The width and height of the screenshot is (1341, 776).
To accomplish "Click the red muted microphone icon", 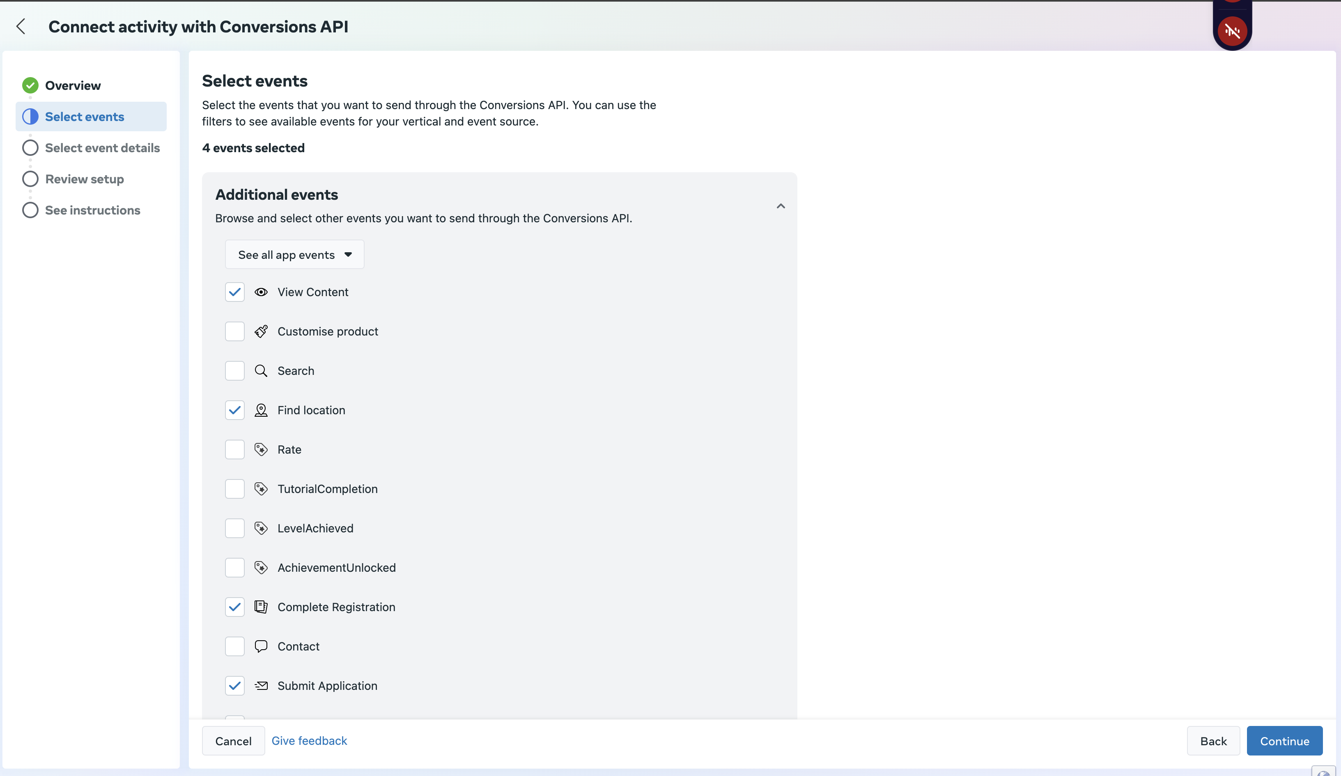I will point(1232,31).
